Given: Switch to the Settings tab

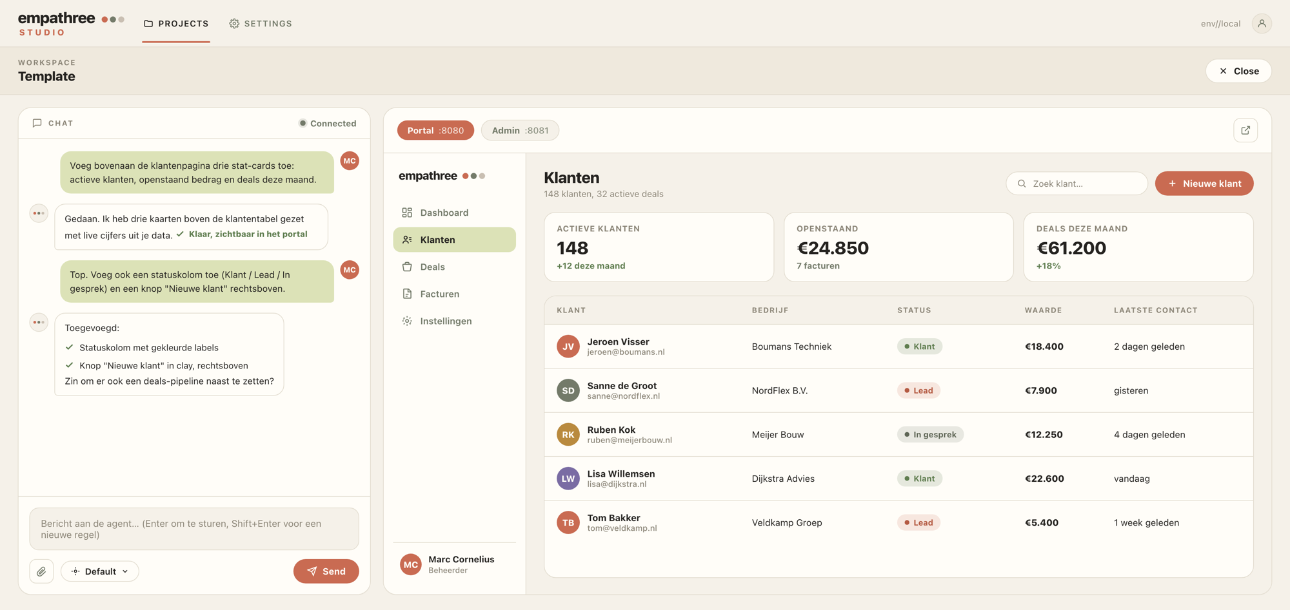Looking at the screenshot, I should (x=261, y=24).
